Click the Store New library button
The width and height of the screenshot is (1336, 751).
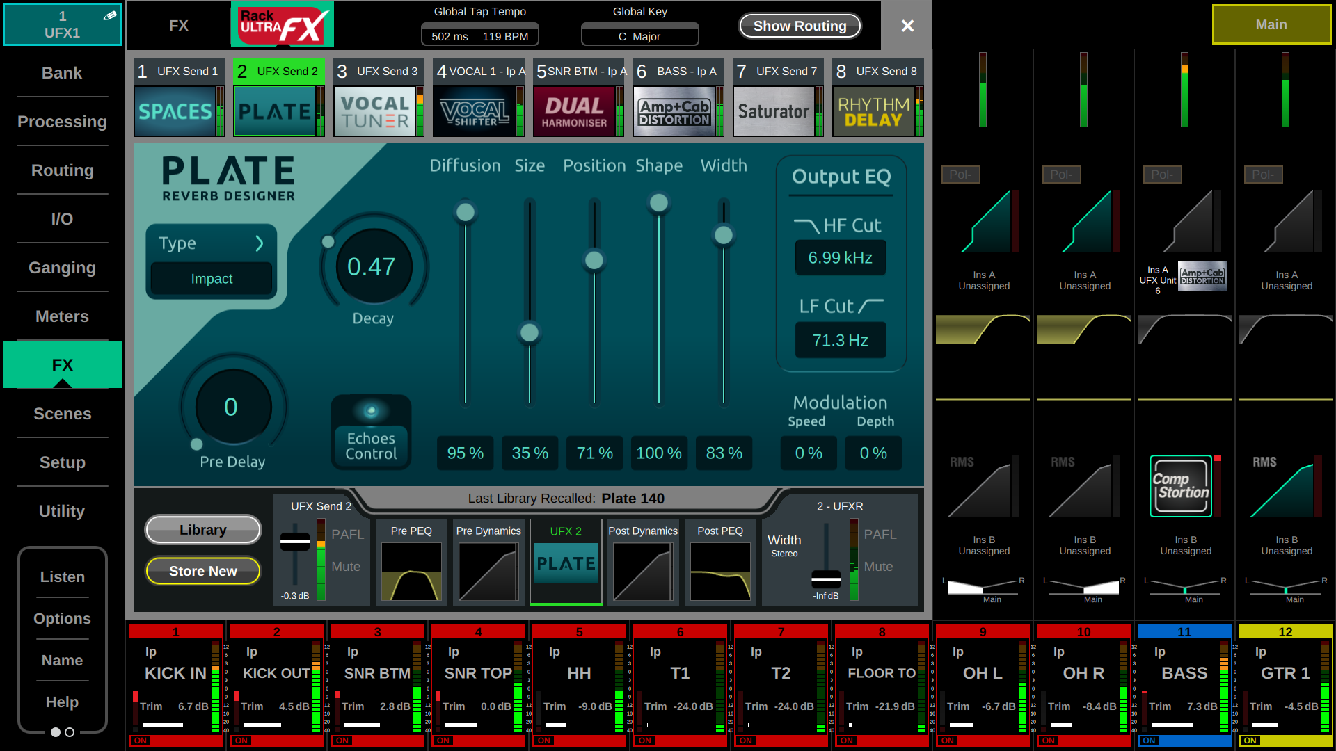(x=202, y=571)
